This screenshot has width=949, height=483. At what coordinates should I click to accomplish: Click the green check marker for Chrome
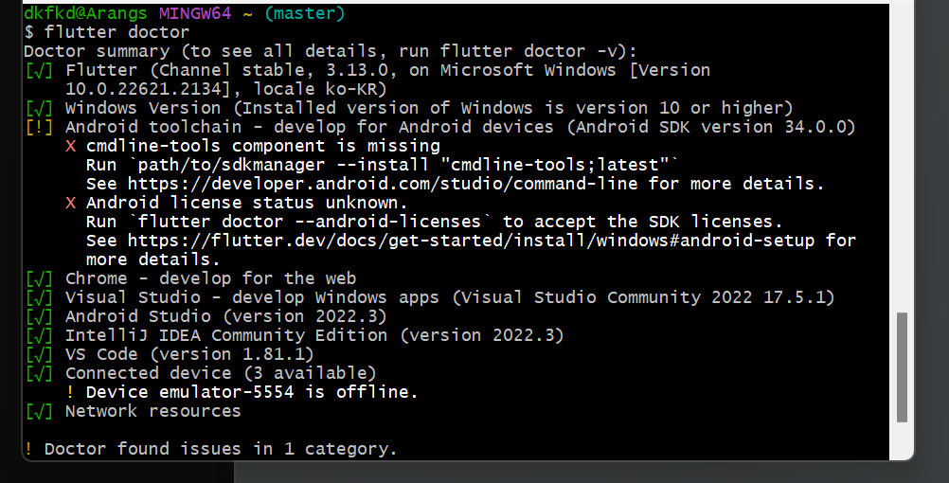(39, 278)
